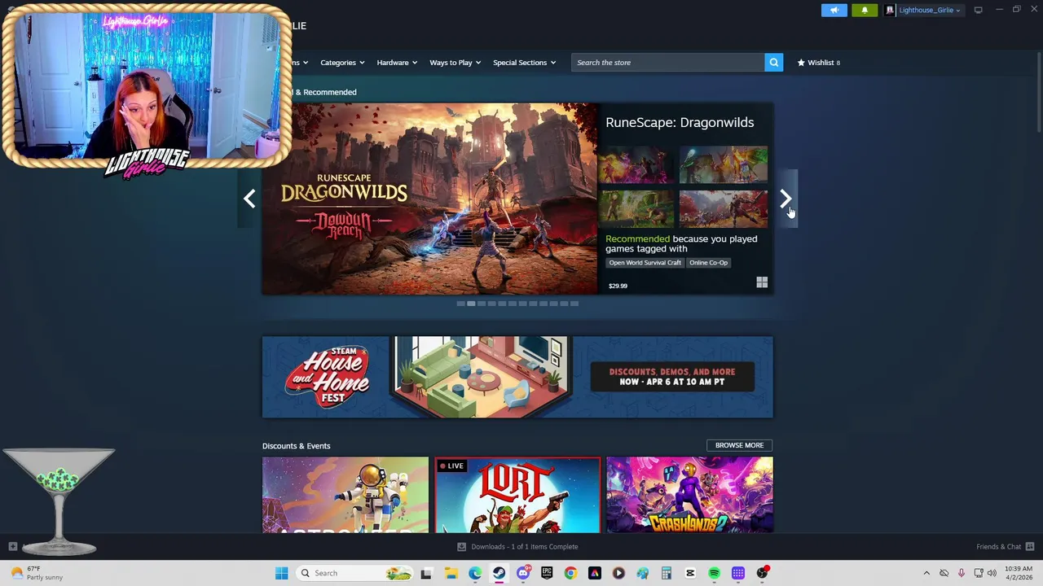Click the RuneScape: Dragonwilds title text
Image resolution: width=1043 pixels, height=586 pixels.
680,122
